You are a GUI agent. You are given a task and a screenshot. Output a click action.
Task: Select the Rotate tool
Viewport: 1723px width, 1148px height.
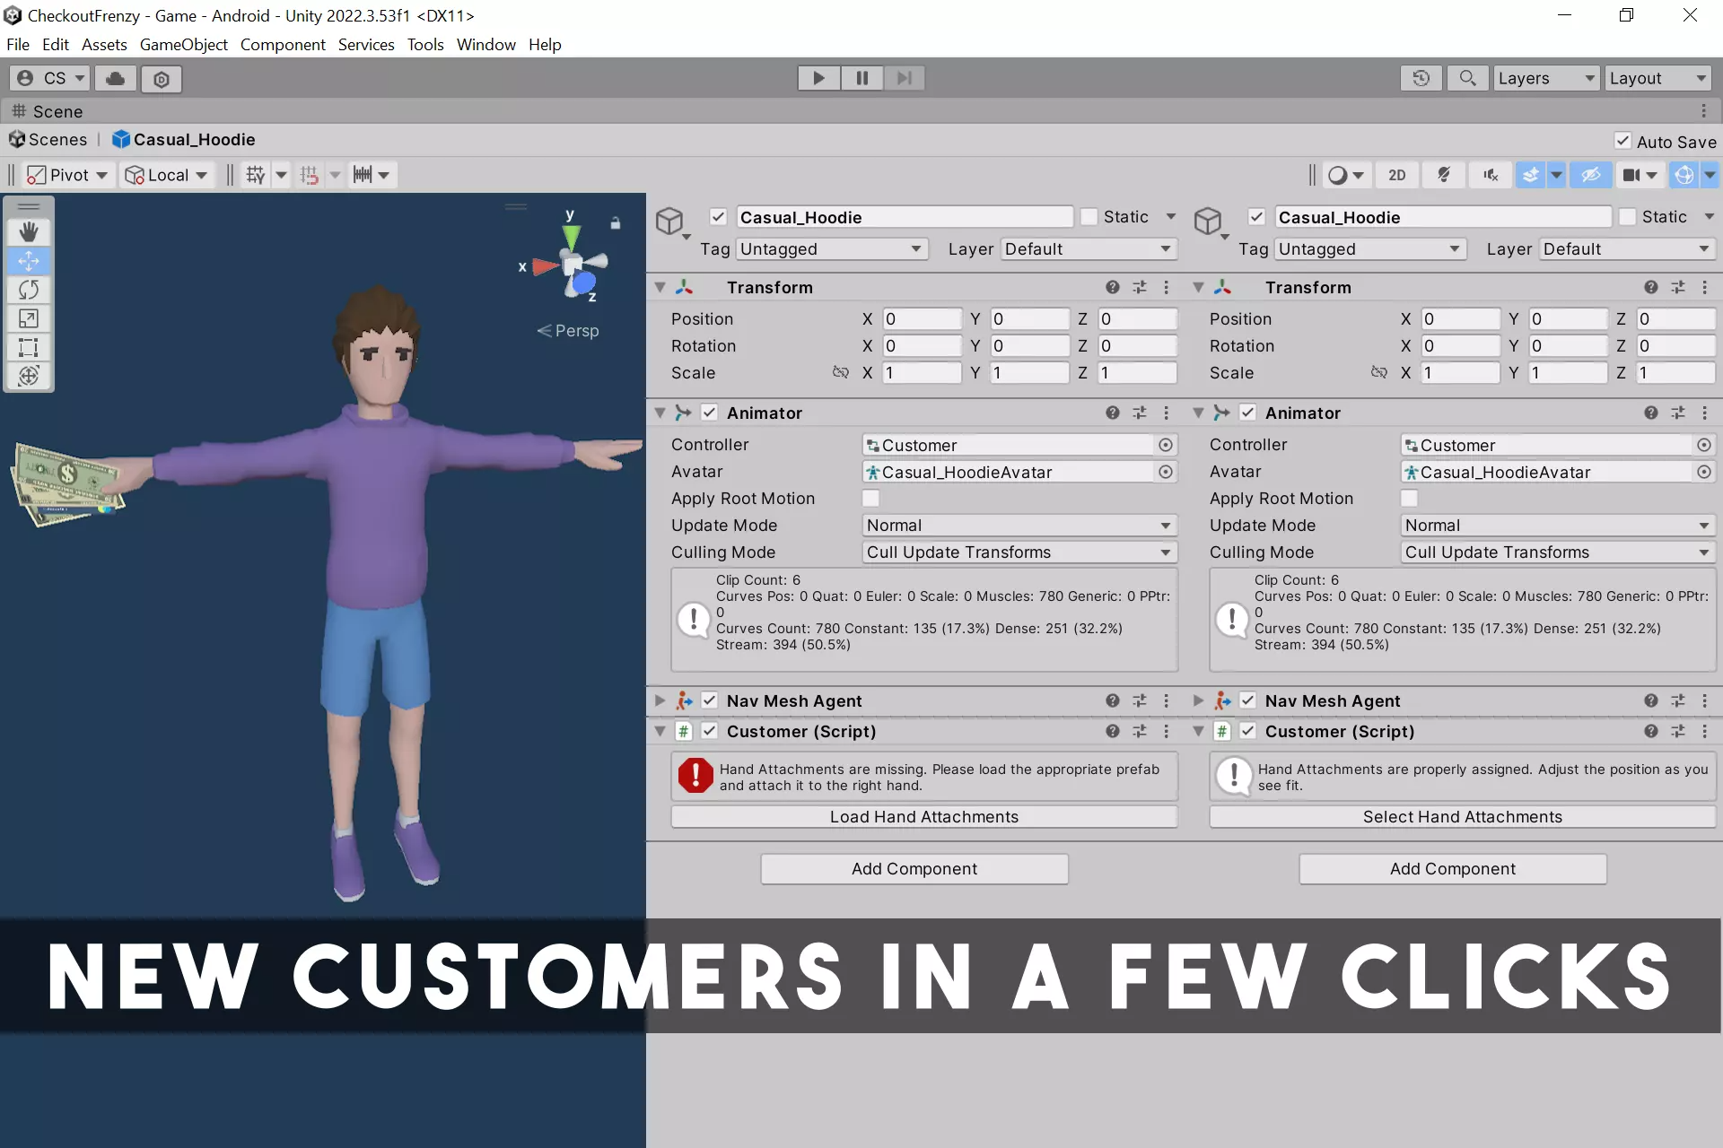pos(29,290)
